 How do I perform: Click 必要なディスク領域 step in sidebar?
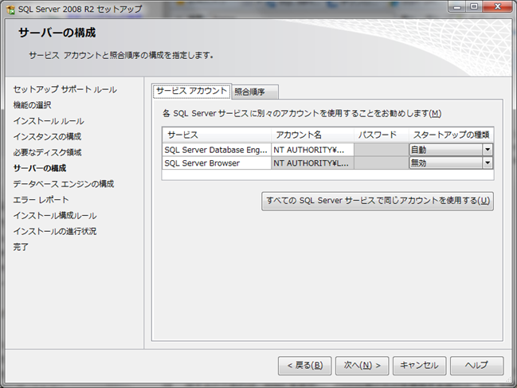coord(47,152)
